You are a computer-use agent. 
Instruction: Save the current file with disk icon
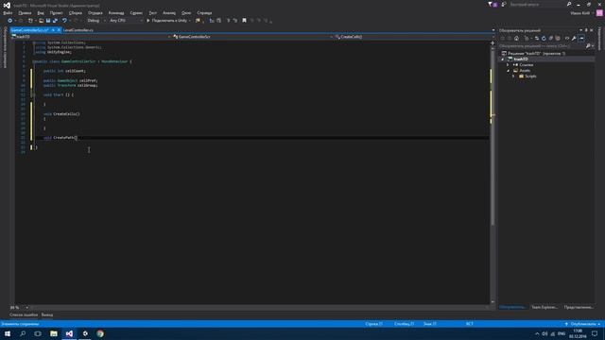48,21
